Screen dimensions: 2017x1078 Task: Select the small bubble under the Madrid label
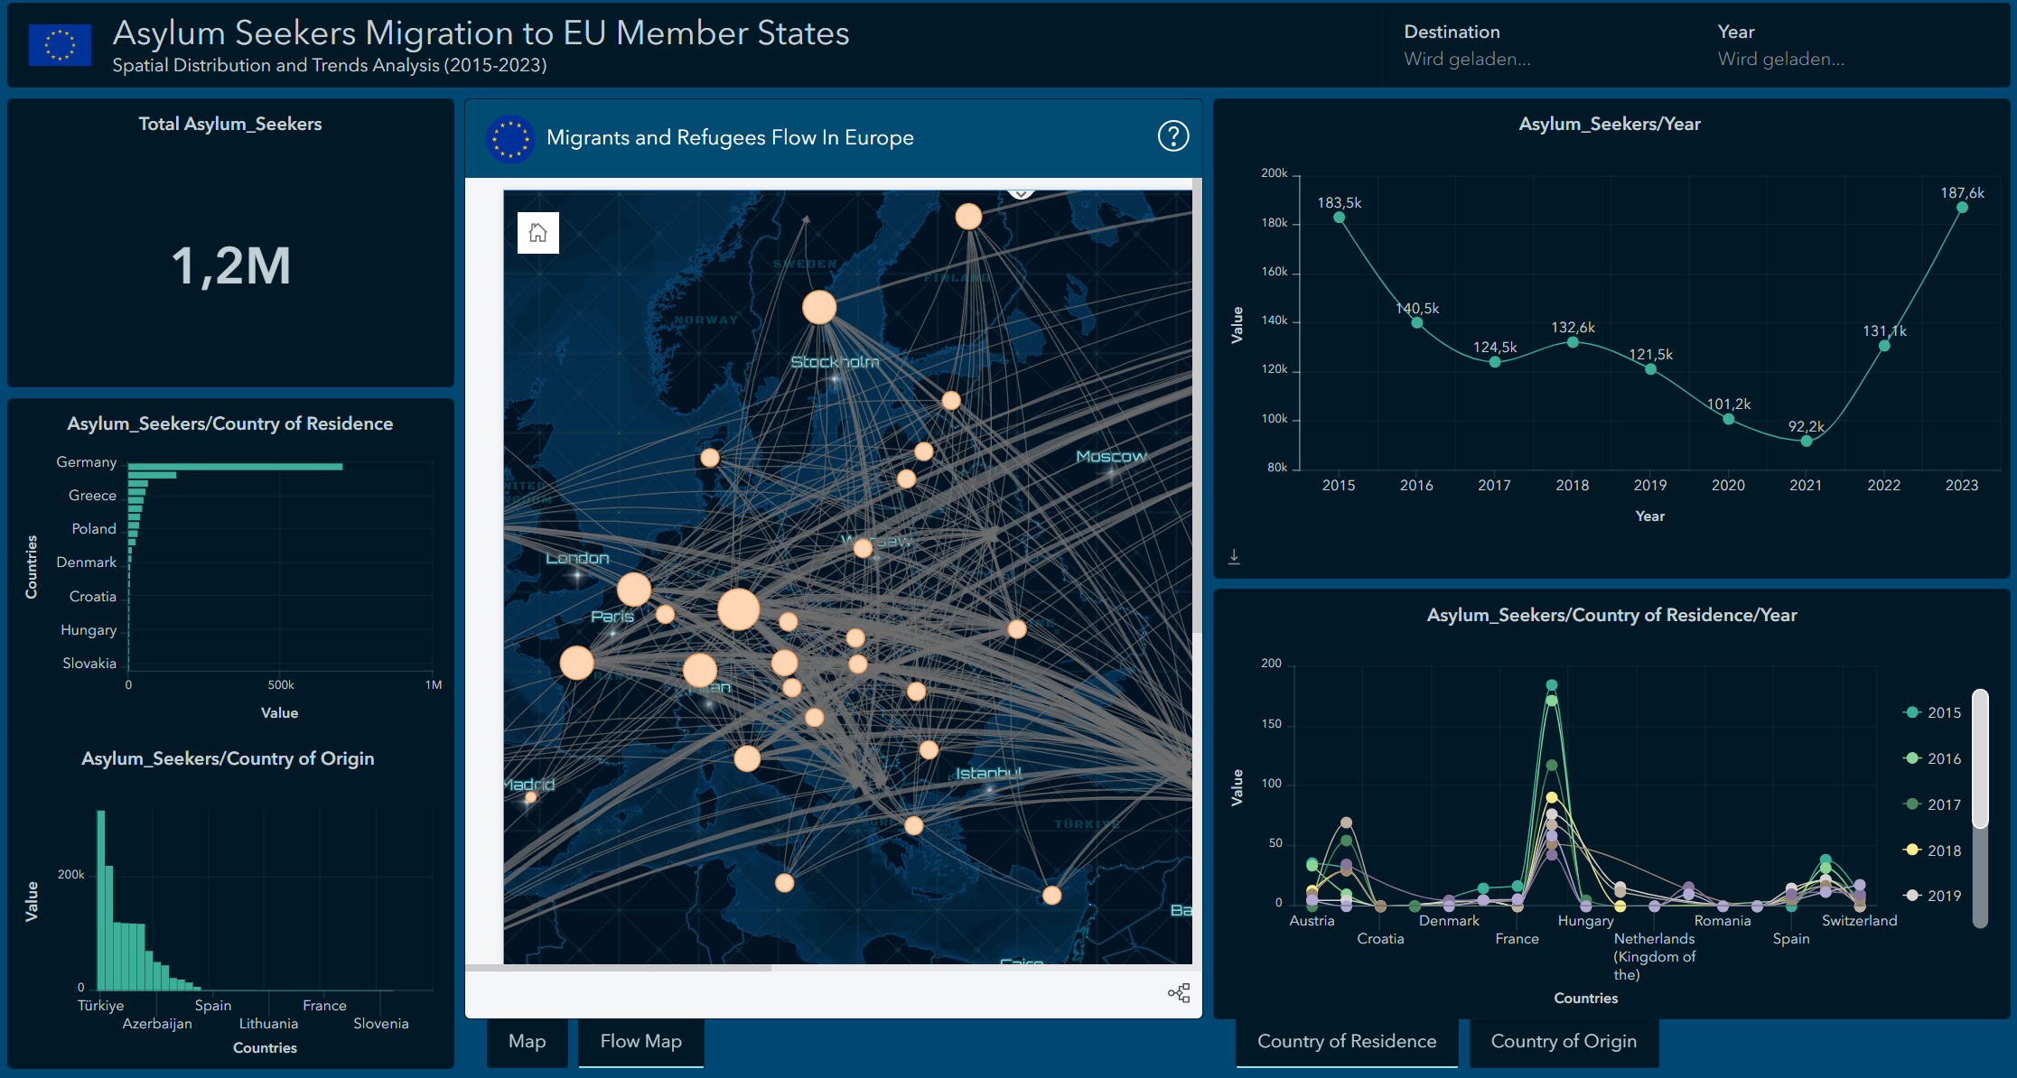point(530,797)
